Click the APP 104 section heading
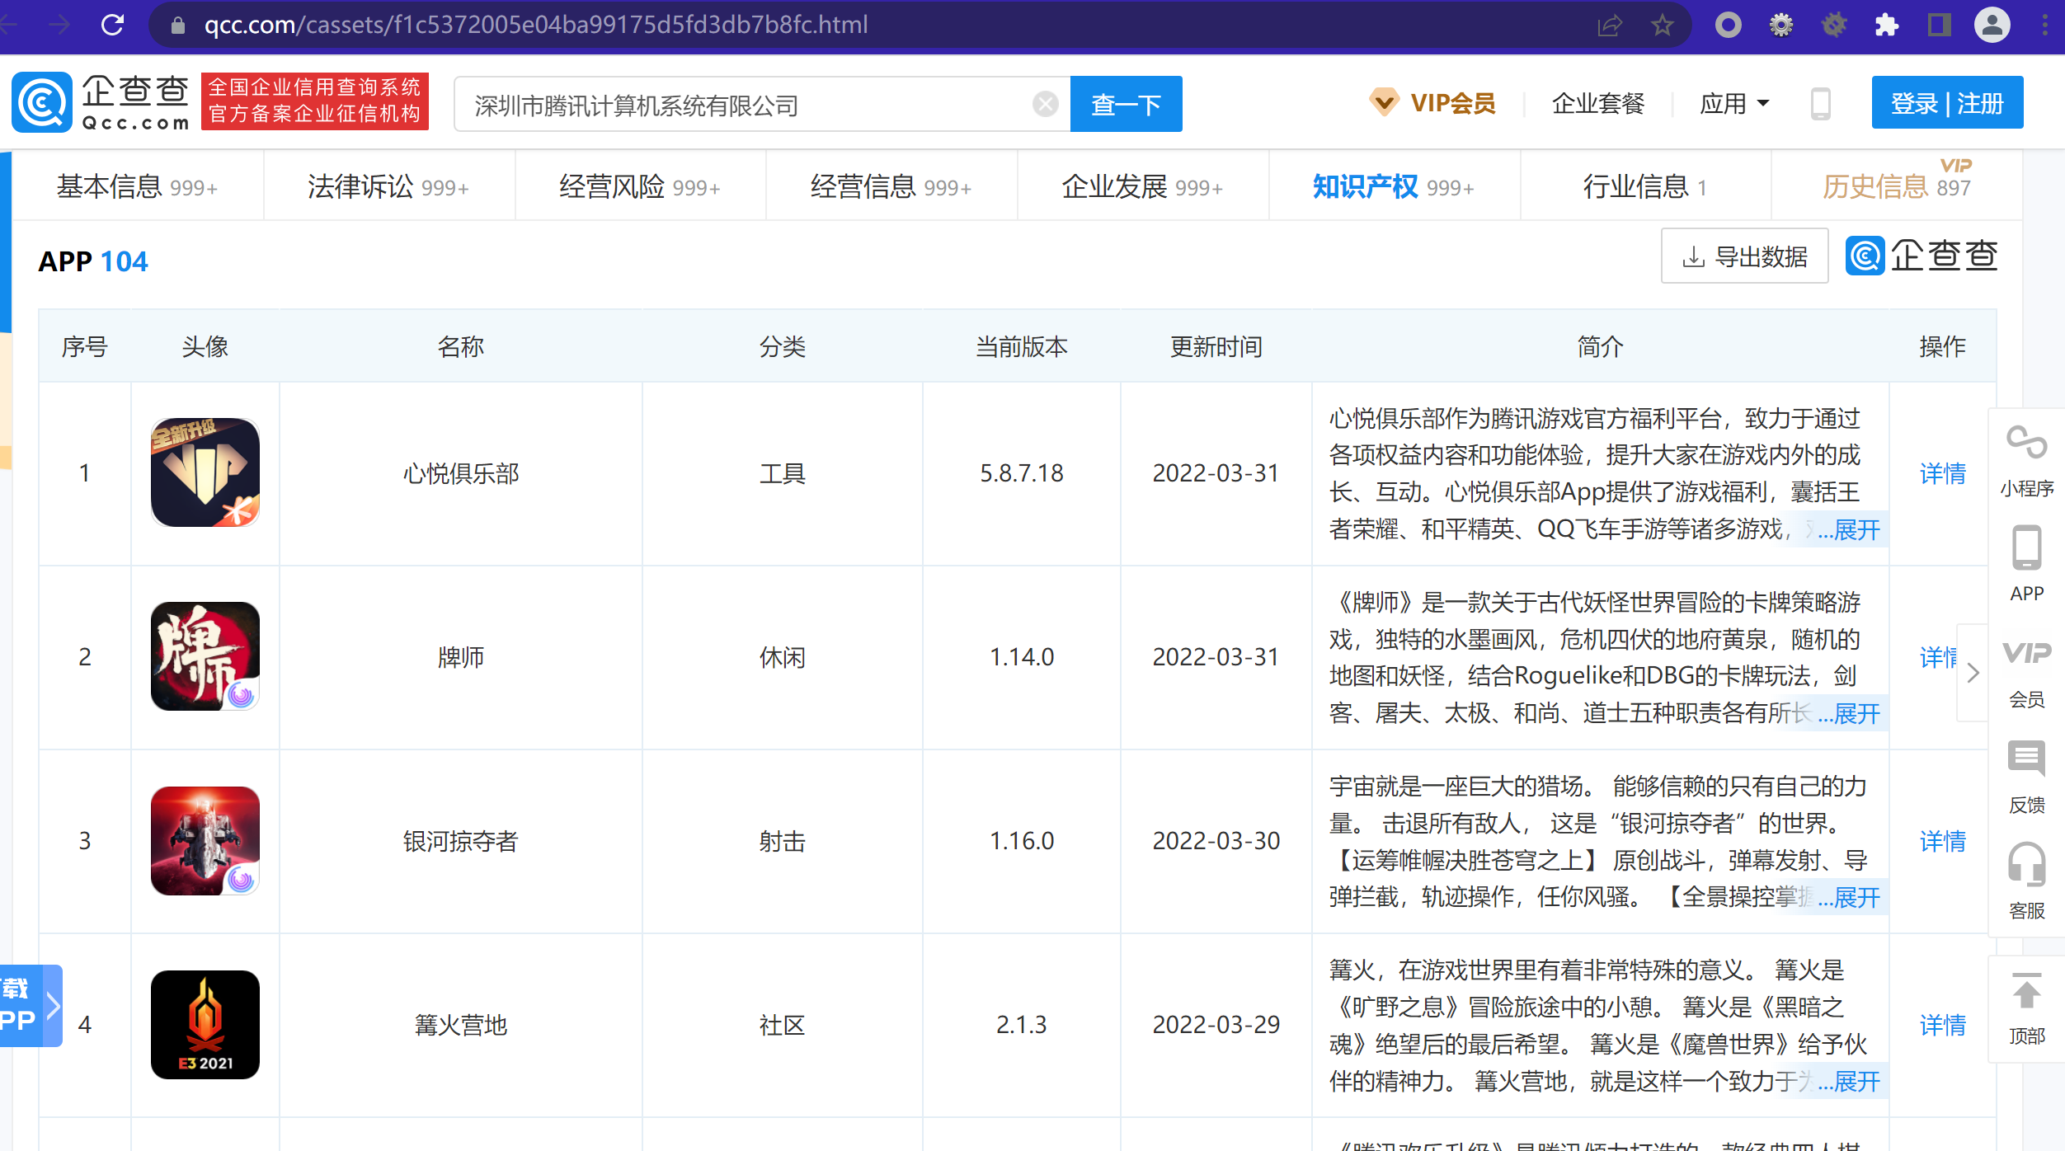Viewport: 2065px width, 1151px height. tap(93, 261)
